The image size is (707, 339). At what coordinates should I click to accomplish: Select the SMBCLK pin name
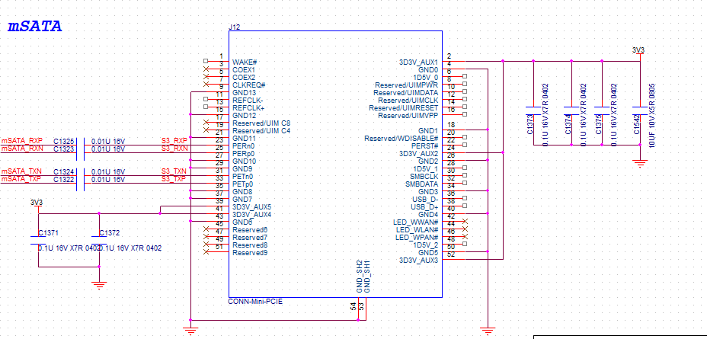coord(424,176)
